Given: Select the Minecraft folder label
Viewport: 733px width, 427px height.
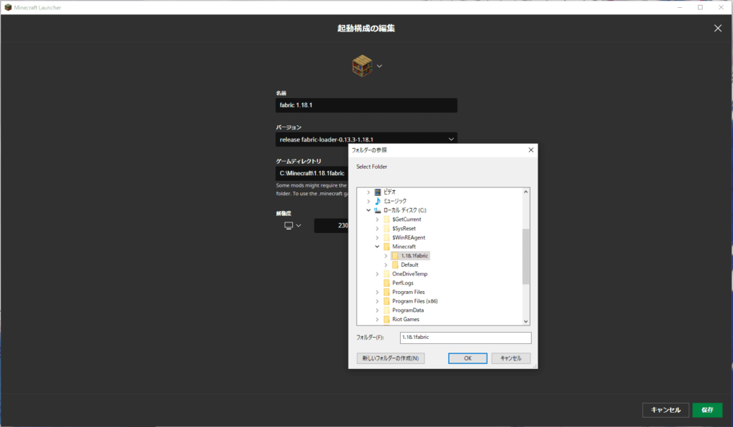Looking at the screenshot, I should (404, 247).
